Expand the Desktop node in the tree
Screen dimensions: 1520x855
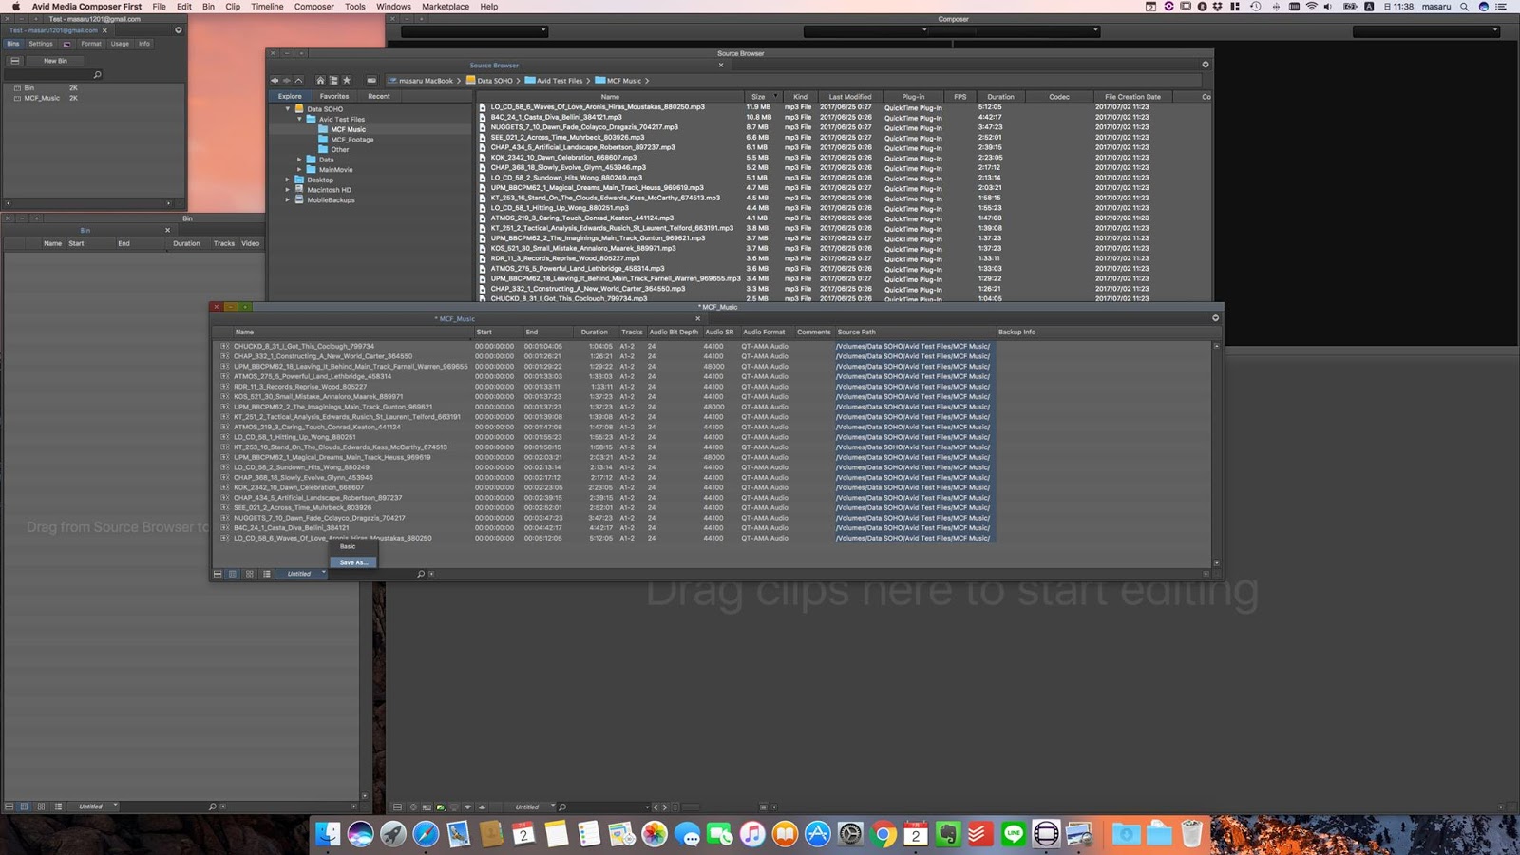tap(288, 180)
